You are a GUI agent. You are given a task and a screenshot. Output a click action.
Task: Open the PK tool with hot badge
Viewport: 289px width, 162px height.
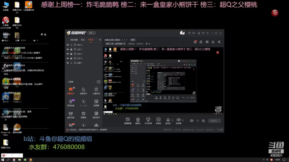coord(71,125)
